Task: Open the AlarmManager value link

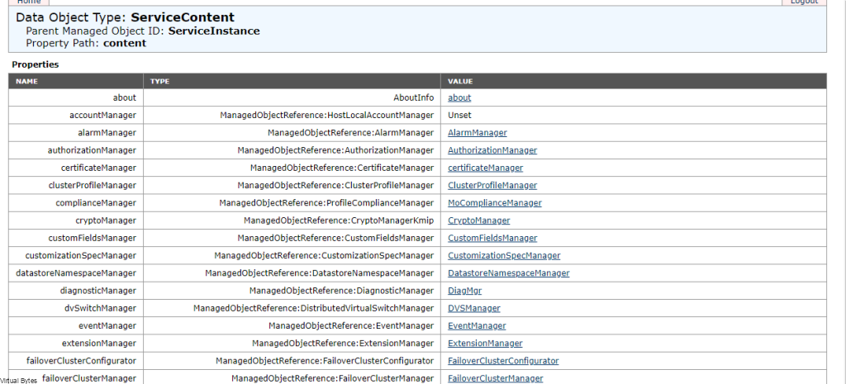Action: pos(477,133)
